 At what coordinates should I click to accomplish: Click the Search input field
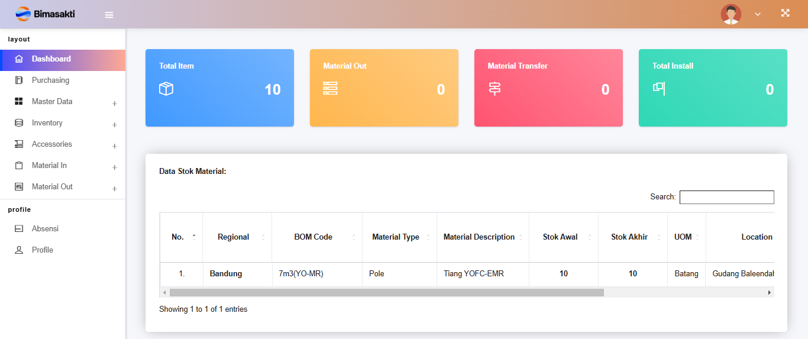[x=726, y=197]
